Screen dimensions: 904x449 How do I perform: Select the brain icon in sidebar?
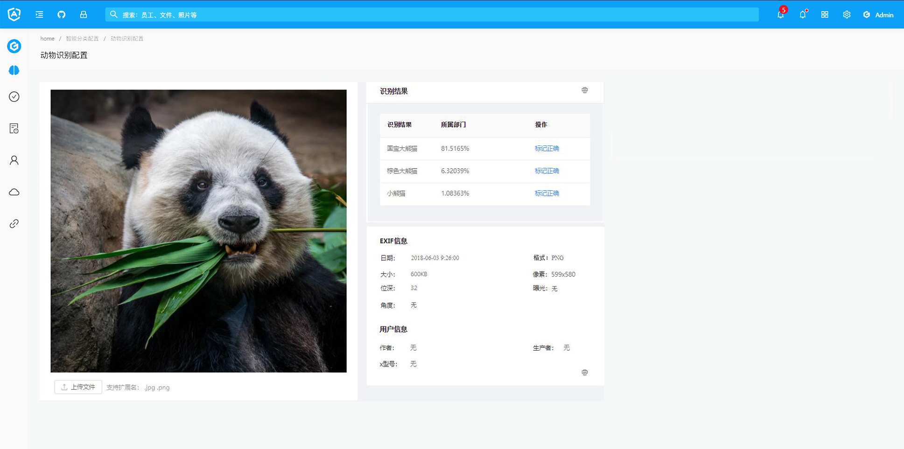pyautogui.click(x=14, y=70)
